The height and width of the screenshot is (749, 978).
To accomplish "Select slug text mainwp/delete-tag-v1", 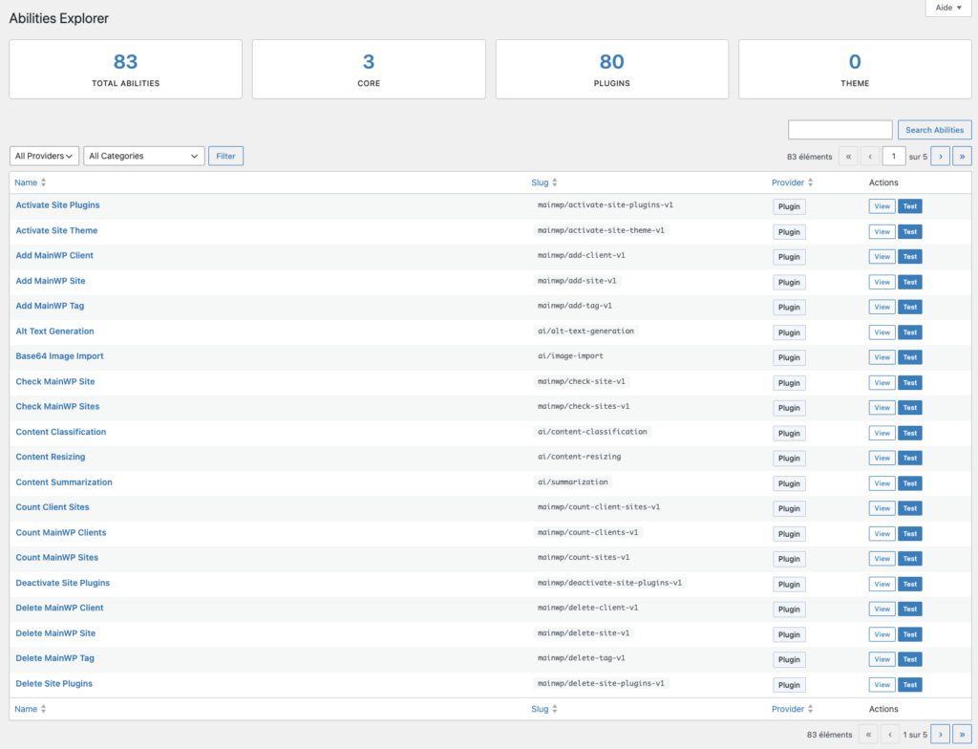I will coord(582,658).
